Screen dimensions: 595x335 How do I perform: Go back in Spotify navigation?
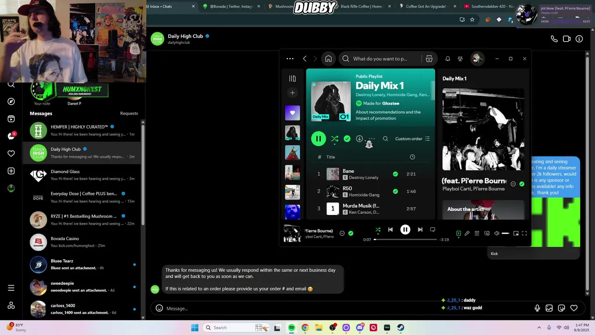point(304,59)
